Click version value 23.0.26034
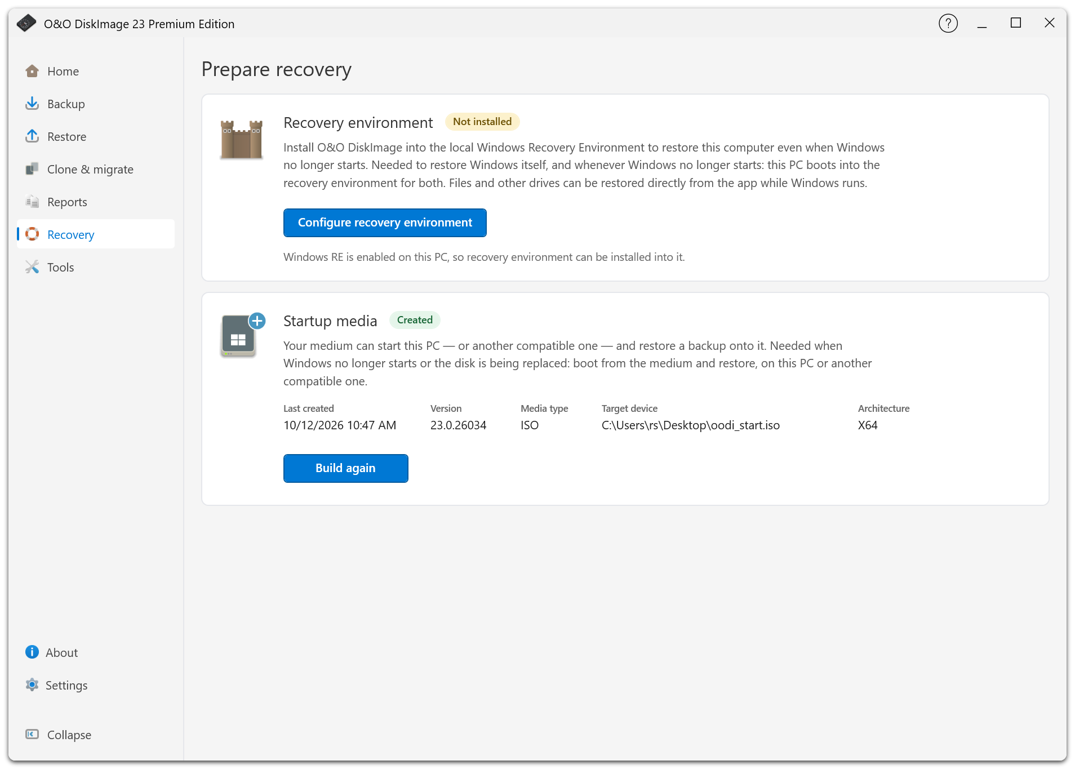The height and width of the screenshot is (769, 1075). 458,425
